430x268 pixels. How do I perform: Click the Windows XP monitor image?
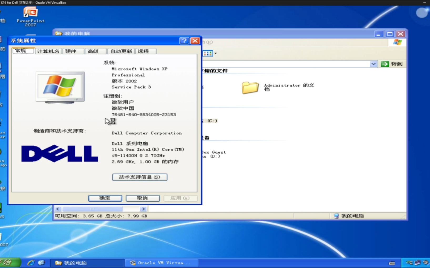[x=60, y=87]
